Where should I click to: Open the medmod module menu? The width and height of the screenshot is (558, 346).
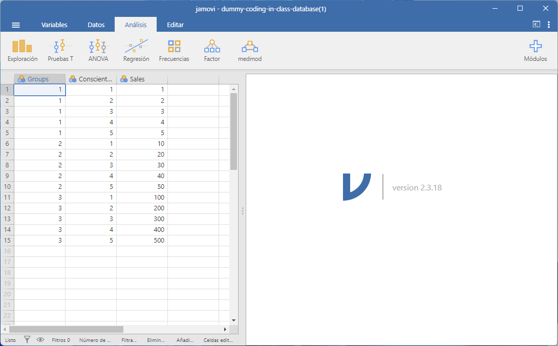250,51
